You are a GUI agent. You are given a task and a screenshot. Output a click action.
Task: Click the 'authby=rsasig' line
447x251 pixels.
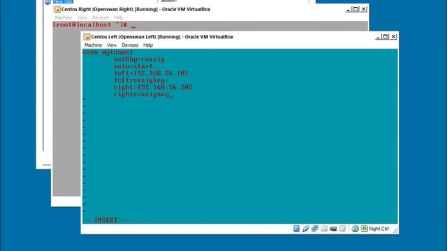(139, 59)
